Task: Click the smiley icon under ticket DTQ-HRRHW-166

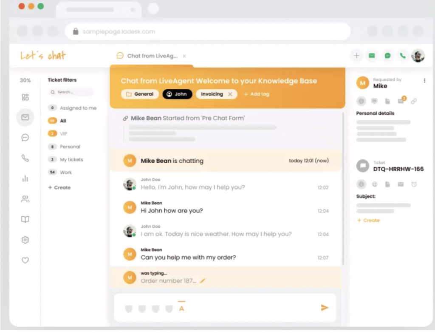Action: click(375, 184)
